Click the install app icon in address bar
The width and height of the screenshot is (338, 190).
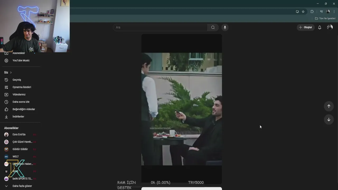(297, 12)
